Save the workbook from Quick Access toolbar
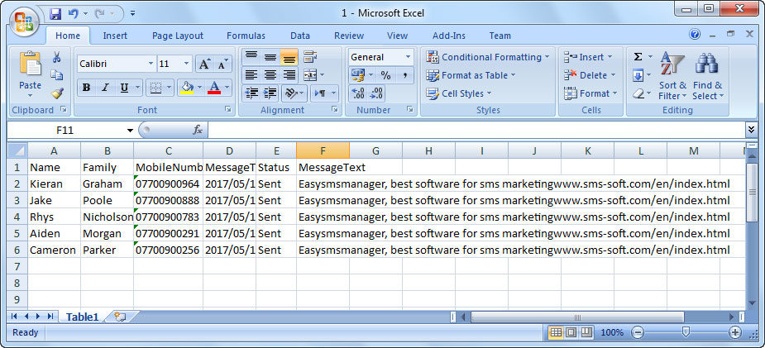765x348 pixels. [x=55, y=14]
